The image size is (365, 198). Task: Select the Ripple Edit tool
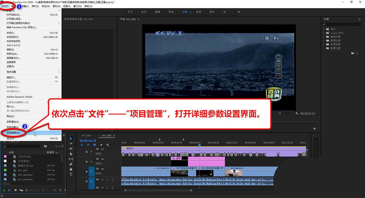tap(71, 149)
